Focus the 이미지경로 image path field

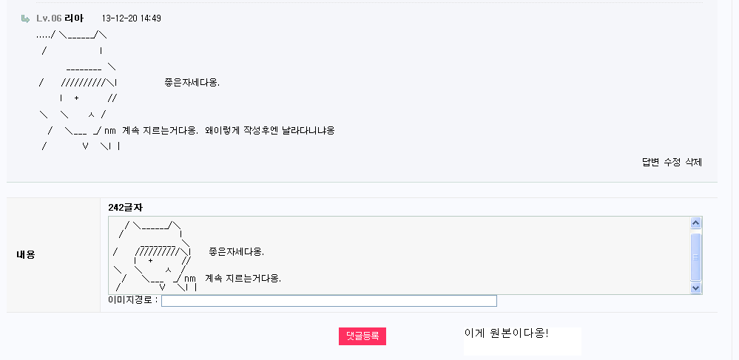tap(329, 301)
